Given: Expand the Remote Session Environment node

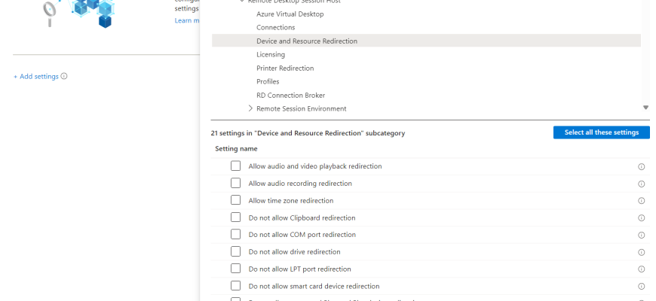Looking at the screenshot, I should pos(250,109).
